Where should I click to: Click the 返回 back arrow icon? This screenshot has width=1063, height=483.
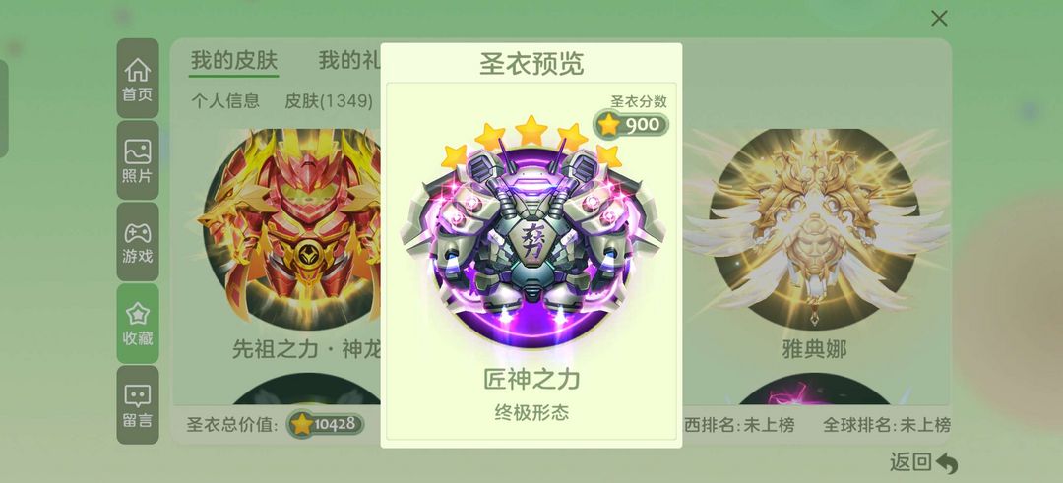[x=947, y=463]
